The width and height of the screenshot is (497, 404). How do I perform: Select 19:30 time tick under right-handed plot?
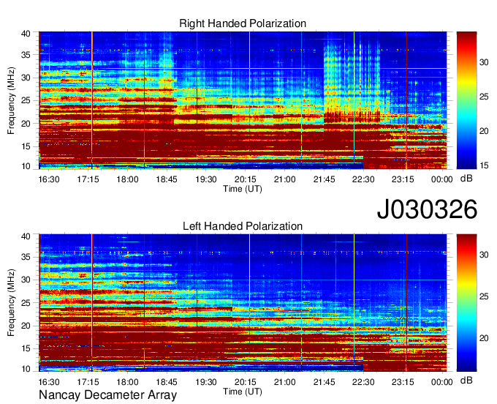pos(206,179)
